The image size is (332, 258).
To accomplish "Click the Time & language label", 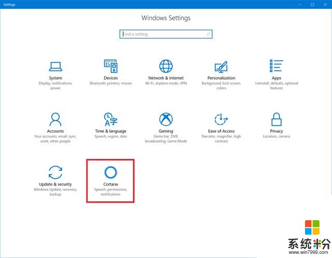I will [110, 131].
